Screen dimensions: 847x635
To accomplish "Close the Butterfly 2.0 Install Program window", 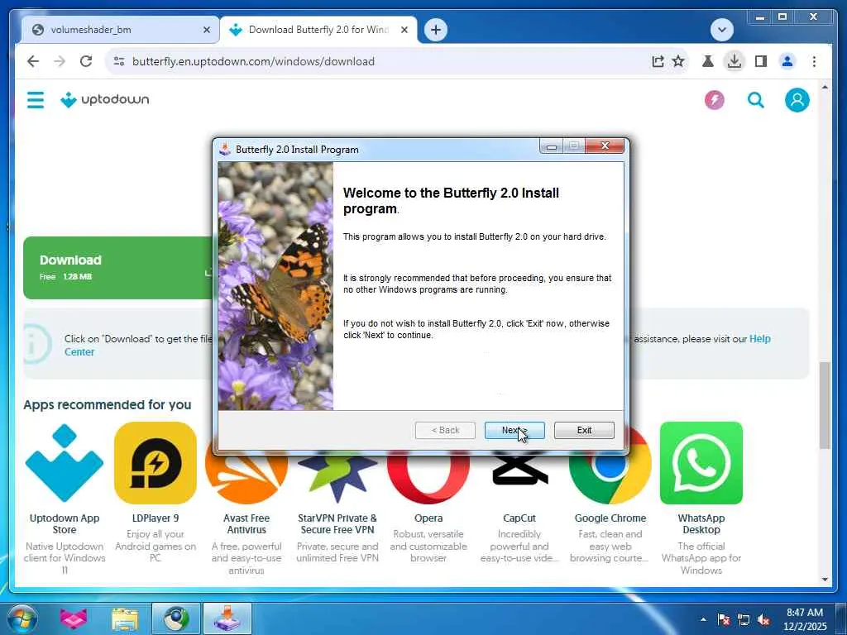I will point(605,146).
